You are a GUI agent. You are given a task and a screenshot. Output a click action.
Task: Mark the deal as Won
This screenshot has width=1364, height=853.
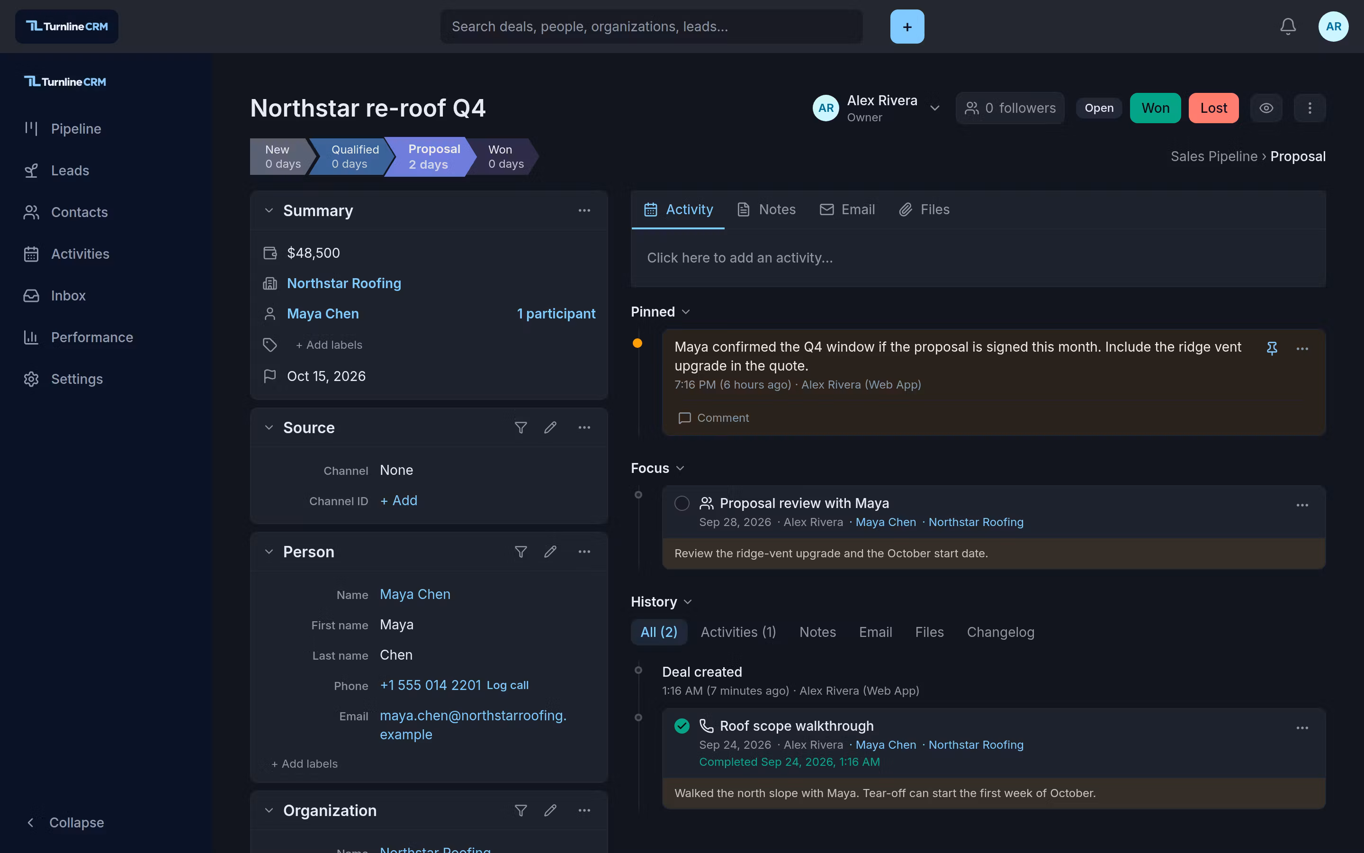(1155, 108)
